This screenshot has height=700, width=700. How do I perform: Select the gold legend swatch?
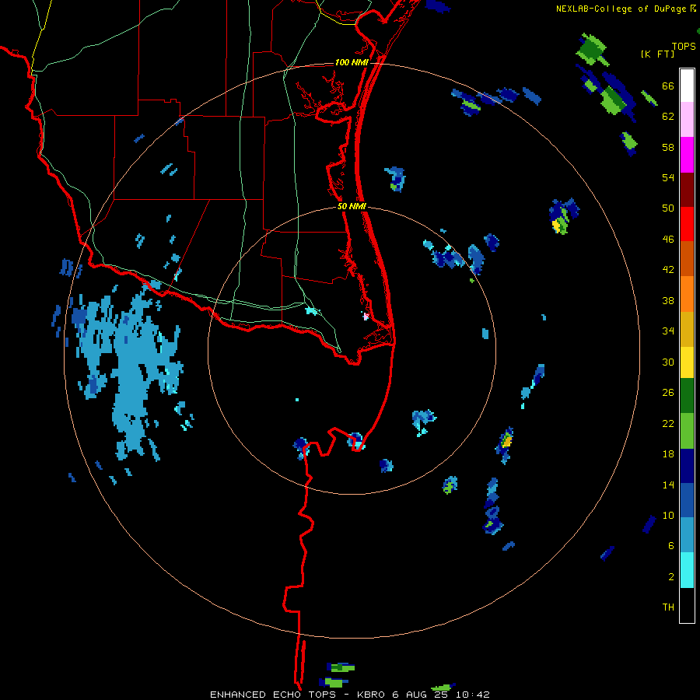pos(687,330)
